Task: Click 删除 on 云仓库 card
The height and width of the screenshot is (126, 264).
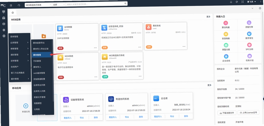Action: click(x=186, y=116)
